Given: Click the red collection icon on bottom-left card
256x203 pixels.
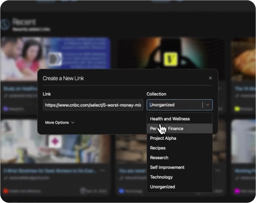Looking at the screenshot, I should click(5, 191).
